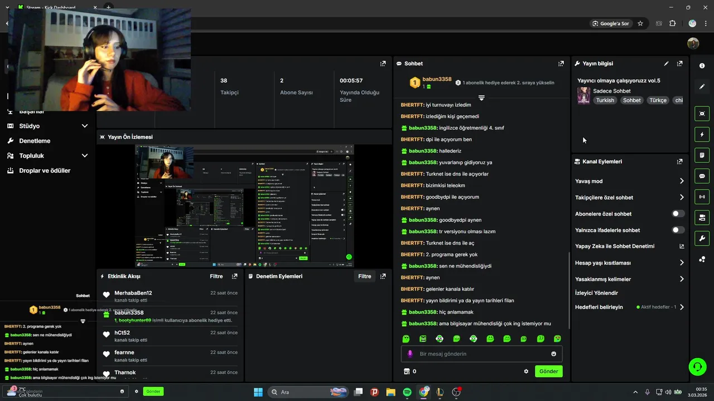
Task: Open League of Legends taskbar icon
Action: [440, 392]
